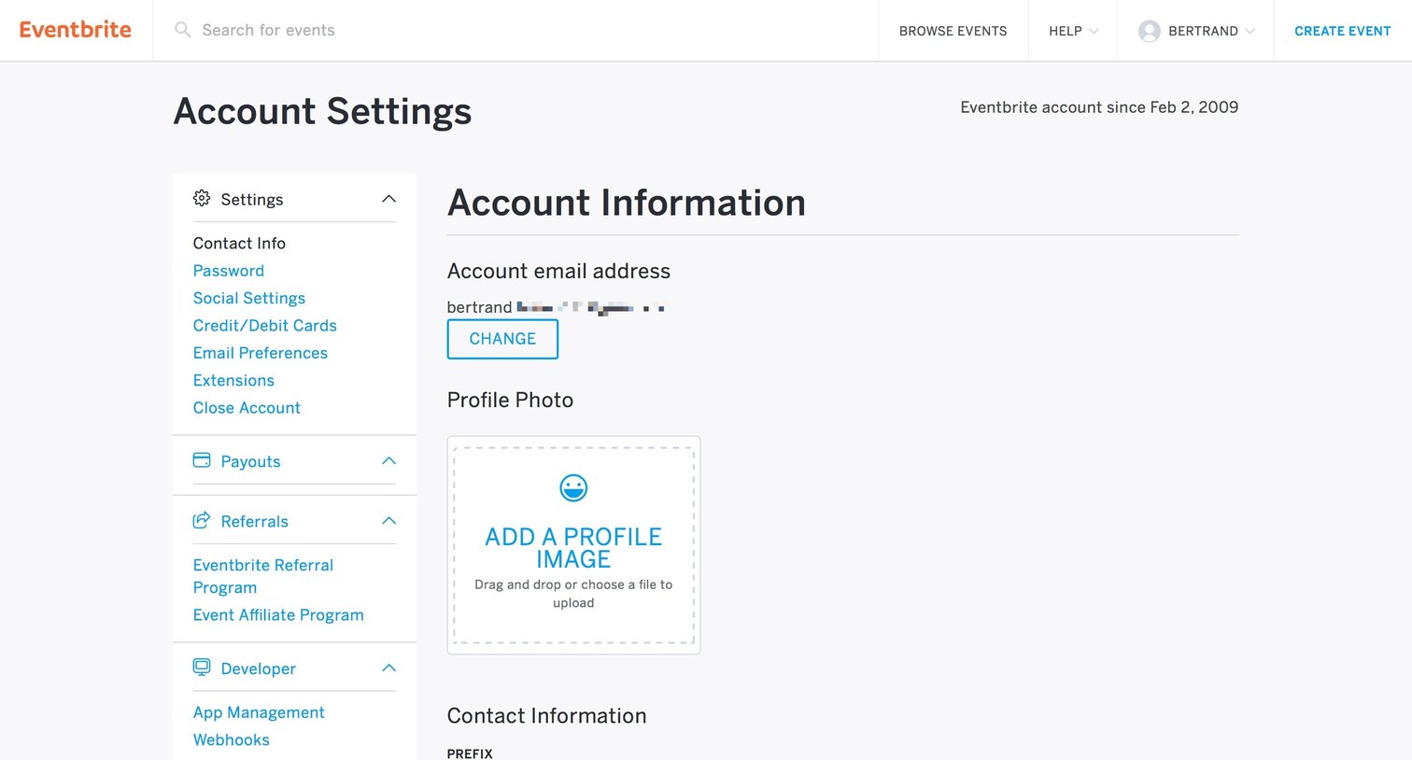Open Email Preferences
The width and height of the screenshot is (1412, 760).
tap(261, 353)
